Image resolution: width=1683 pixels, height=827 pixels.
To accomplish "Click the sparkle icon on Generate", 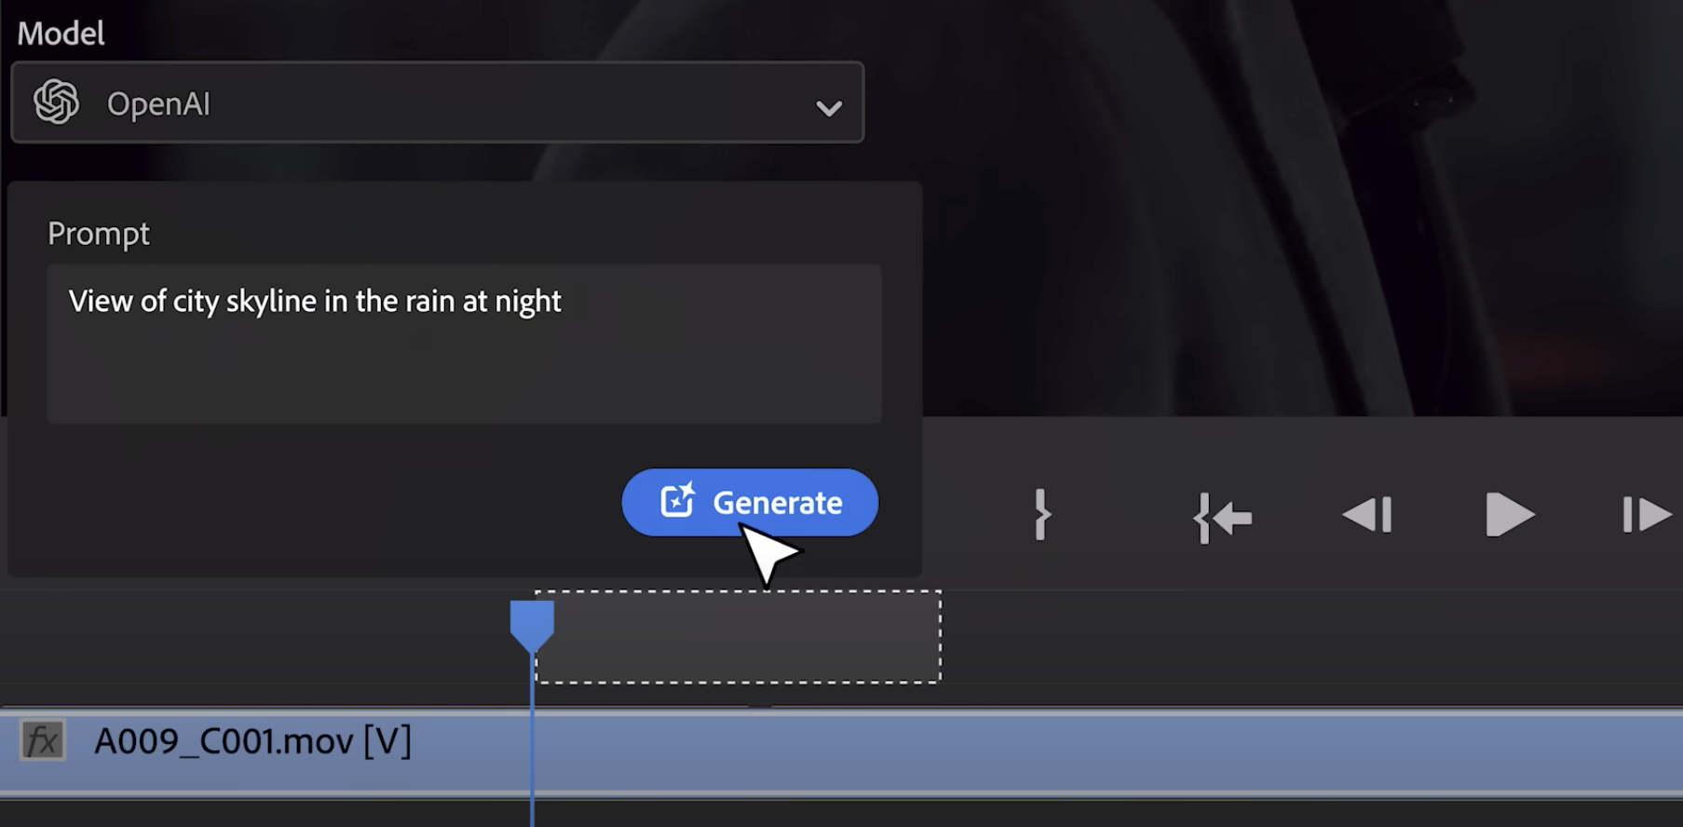I will (677, 501).
